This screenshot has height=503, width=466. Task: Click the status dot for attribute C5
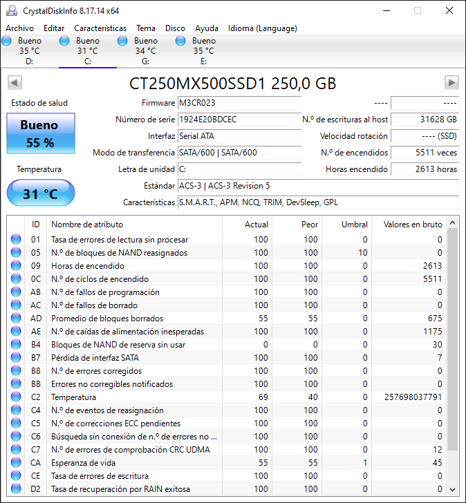[16, 424]
